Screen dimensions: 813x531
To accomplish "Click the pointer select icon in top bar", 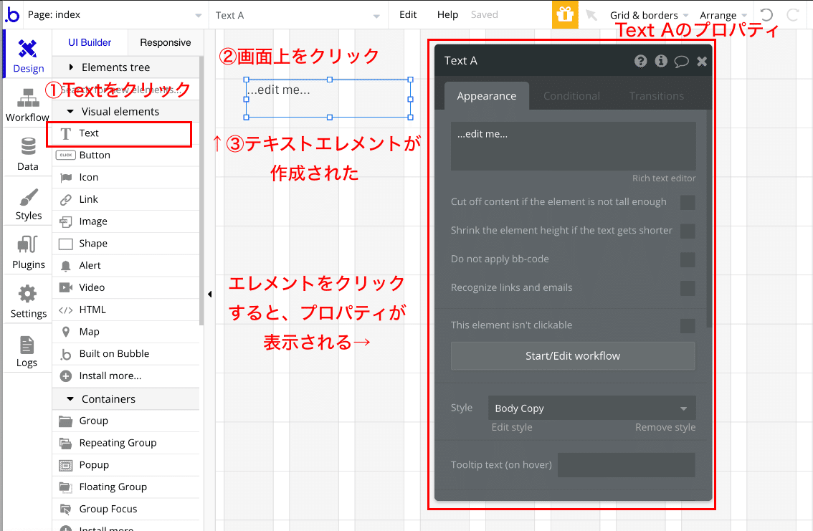I will tap(591, 15).
